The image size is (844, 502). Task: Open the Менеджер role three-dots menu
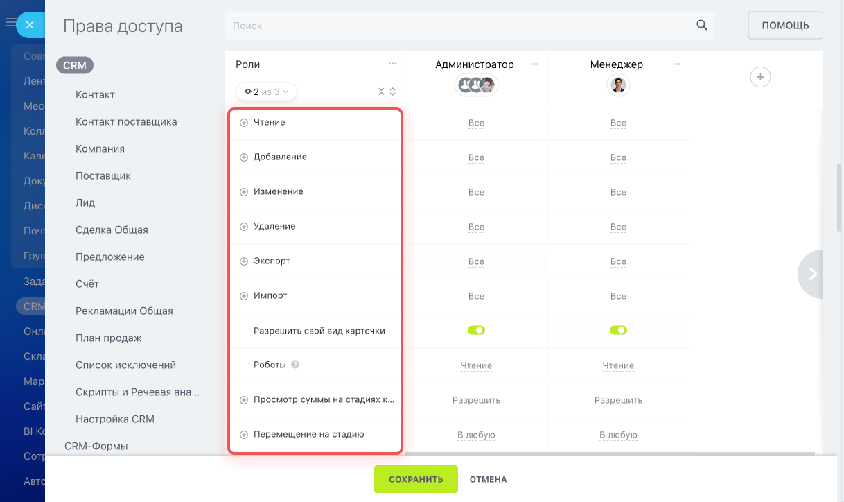click(x=676, y=64)
